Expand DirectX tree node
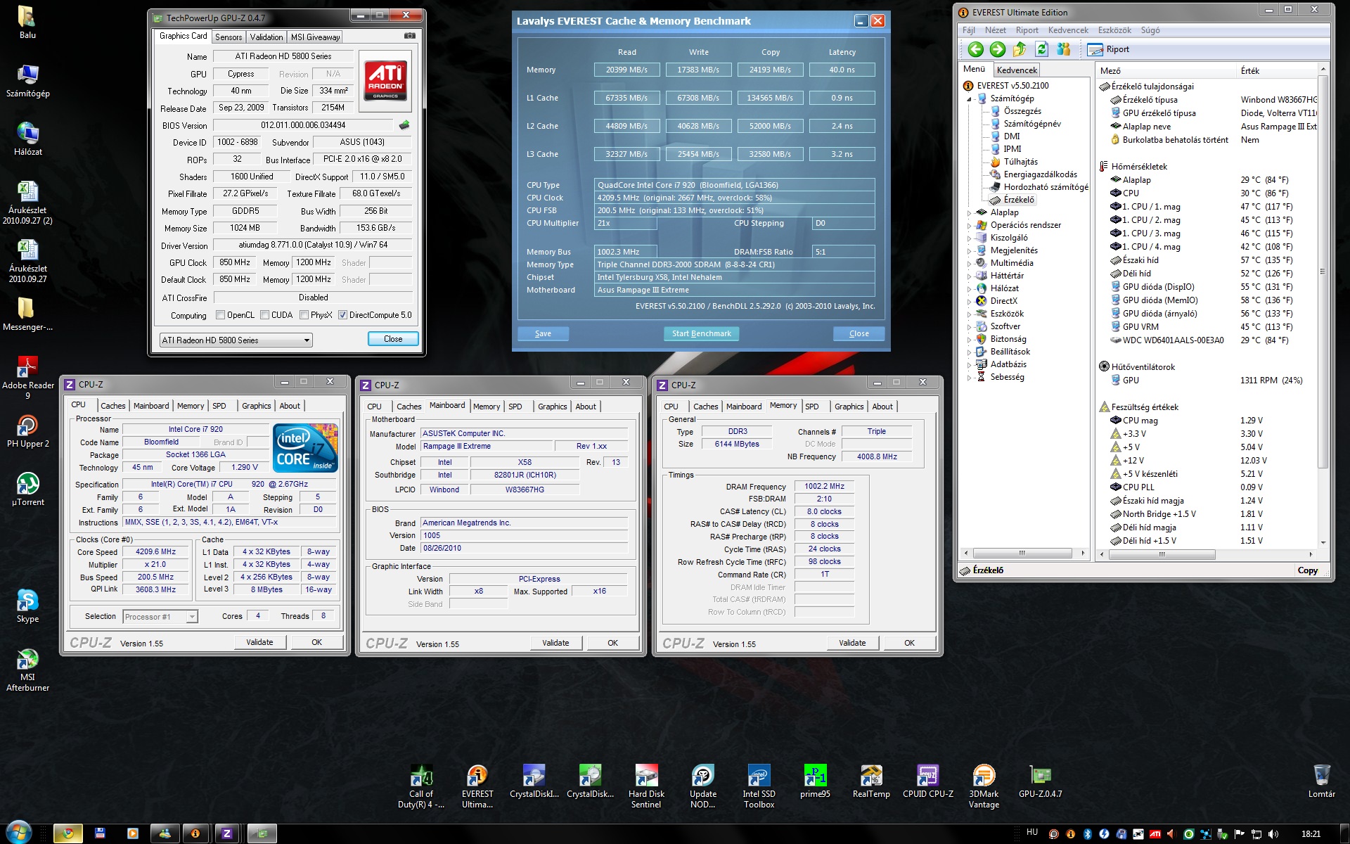The height and width of the screenshot is (844, 1350). click(969, 302)
